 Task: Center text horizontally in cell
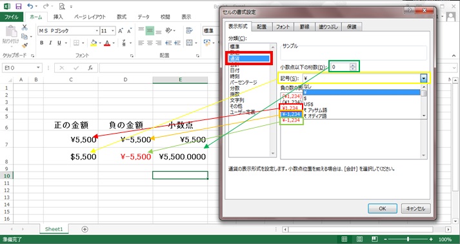click(150, 43)
